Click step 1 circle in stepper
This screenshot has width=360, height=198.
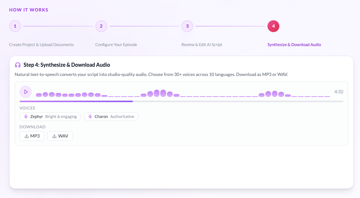coord(15,26)
